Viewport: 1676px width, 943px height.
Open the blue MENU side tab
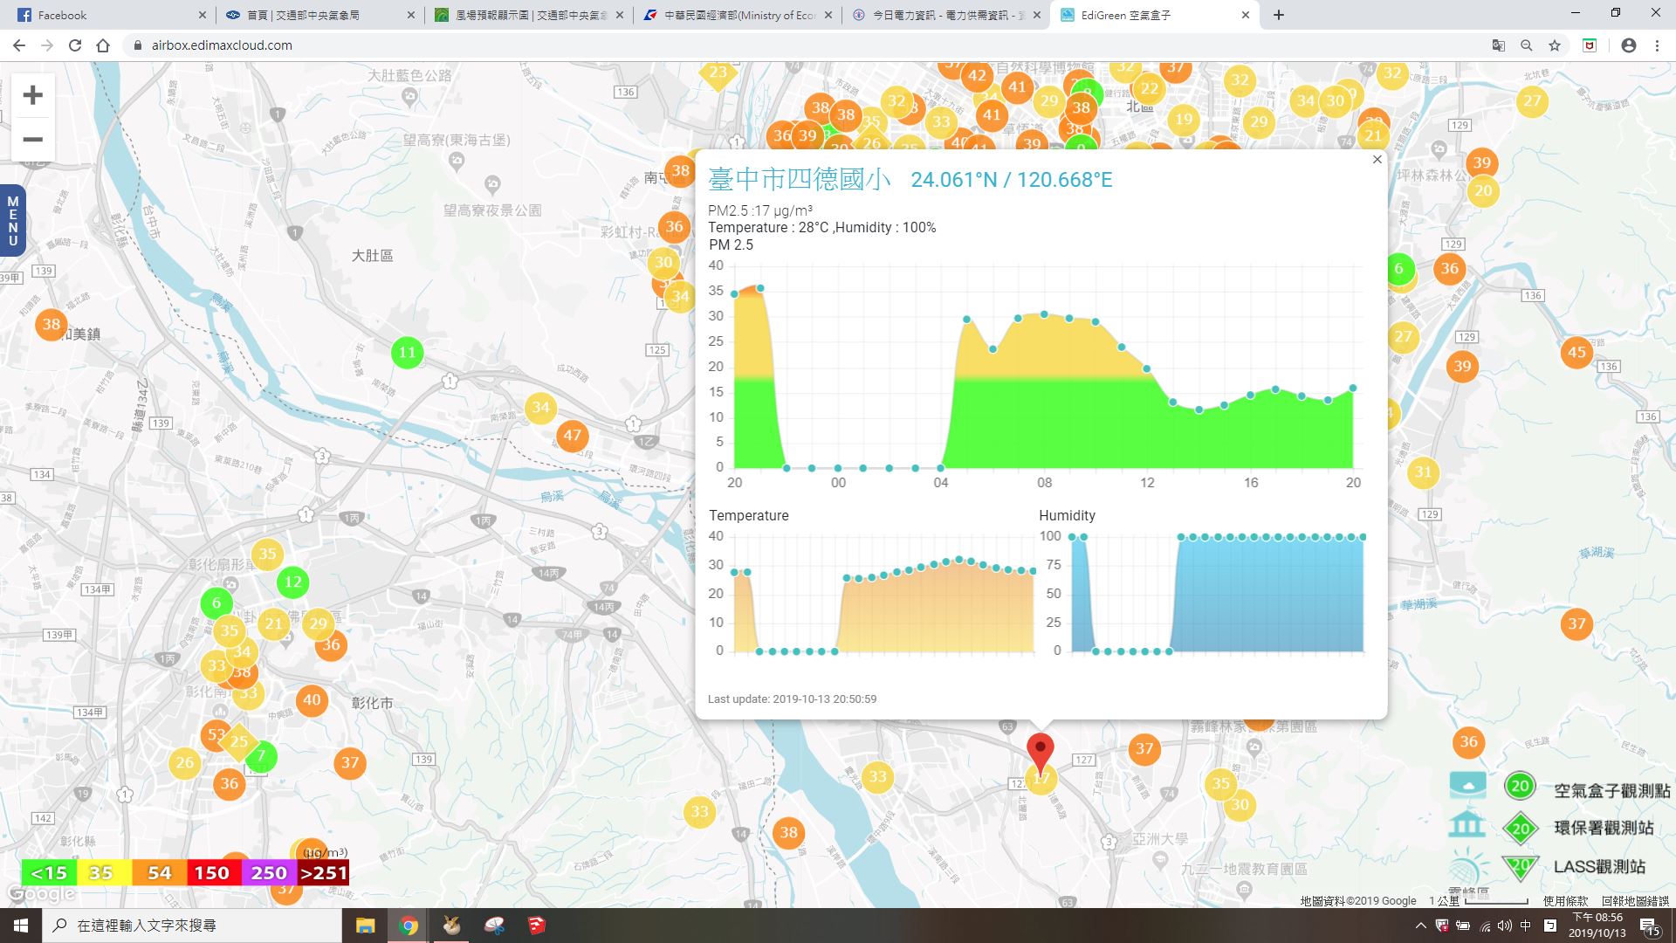point(12,221)
